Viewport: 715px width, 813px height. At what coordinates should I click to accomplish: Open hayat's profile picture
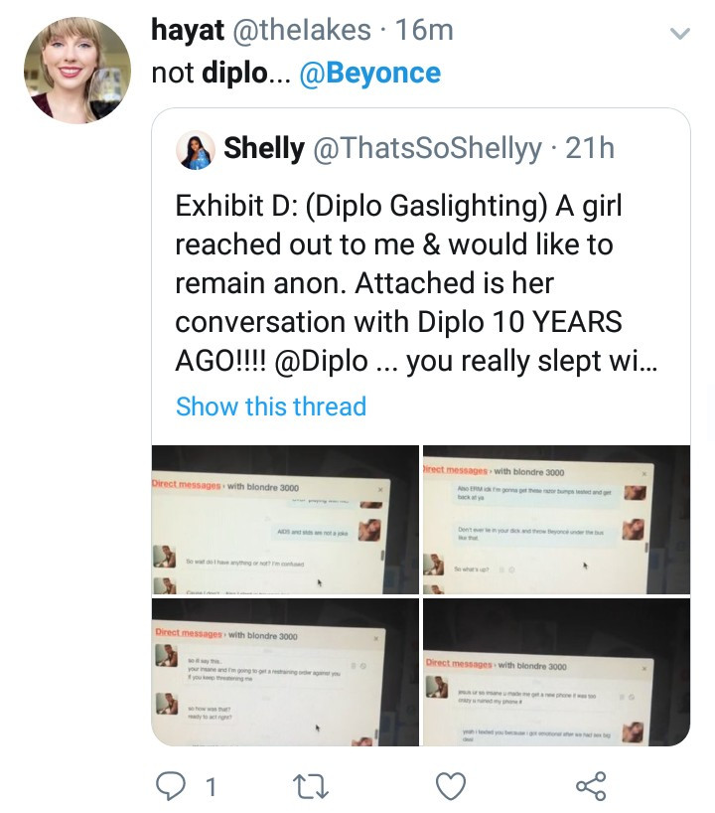coord(77,71)
